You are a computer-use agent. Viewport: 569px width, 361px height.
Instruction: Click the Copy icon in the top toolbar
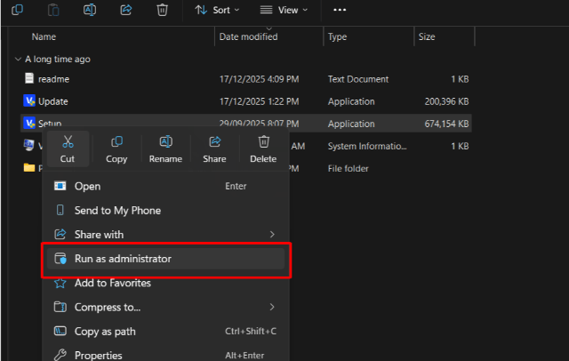17,10
